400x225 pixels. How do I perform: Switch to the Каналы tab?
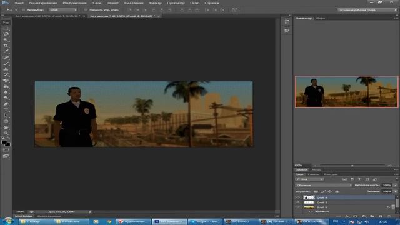pos(313,174)
